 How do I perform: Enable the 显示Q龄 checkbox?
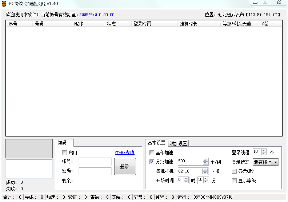point(235,171)
